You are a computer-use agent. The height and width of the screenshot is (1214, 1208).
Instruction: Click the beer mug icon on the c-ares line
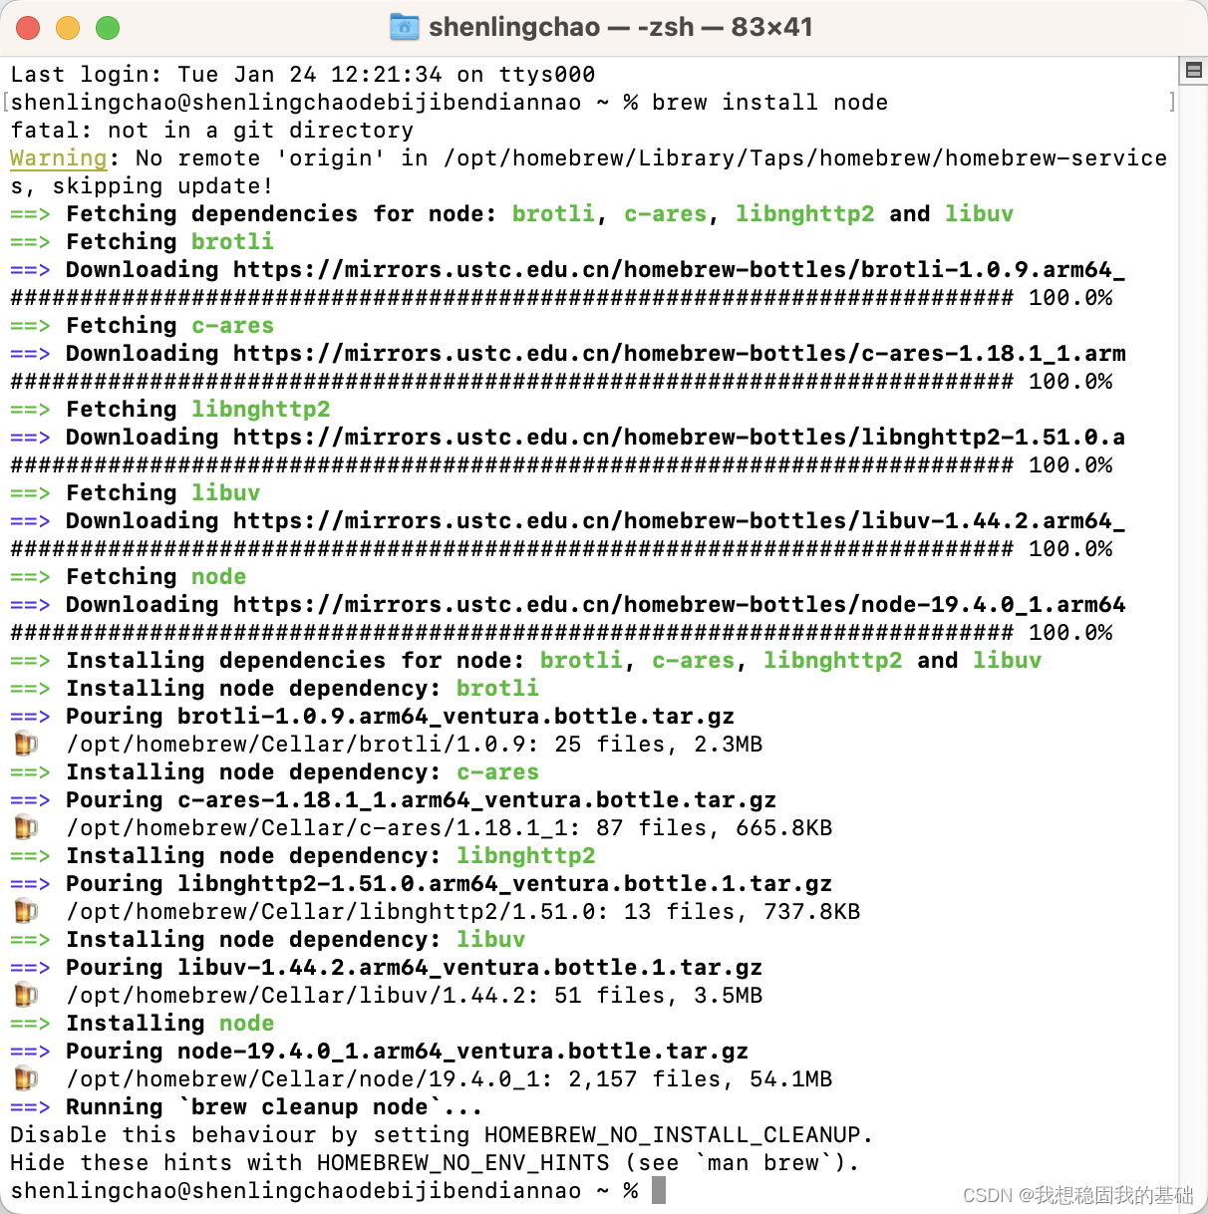tap(25, 826)
